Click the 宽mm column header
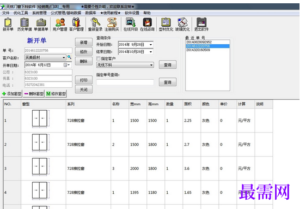Viewport: 300px width, 209px height. [138, 104]
